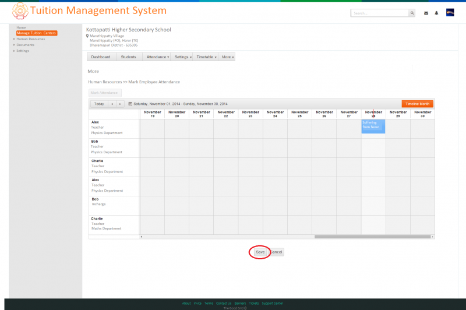Open the Tickets footer link
The width and height of the screenshot is (466, 310).
click(254, 304)
